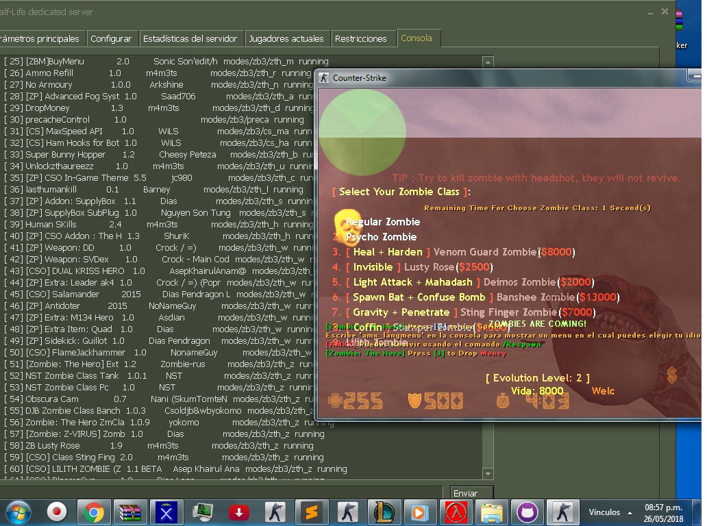Image resolution: width=707 pixels, height=526 pixels.
Task: Click console line 46 [ZP] Antidoter
Action: (158, 306)
